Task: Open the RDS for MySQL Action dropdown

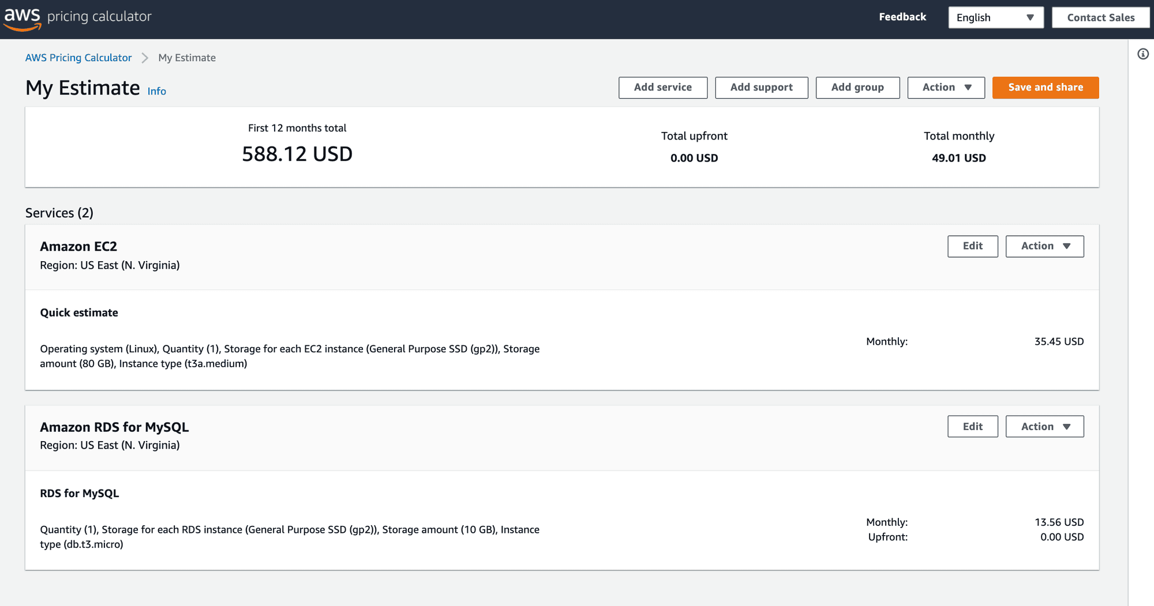Action: point(1045,427)
